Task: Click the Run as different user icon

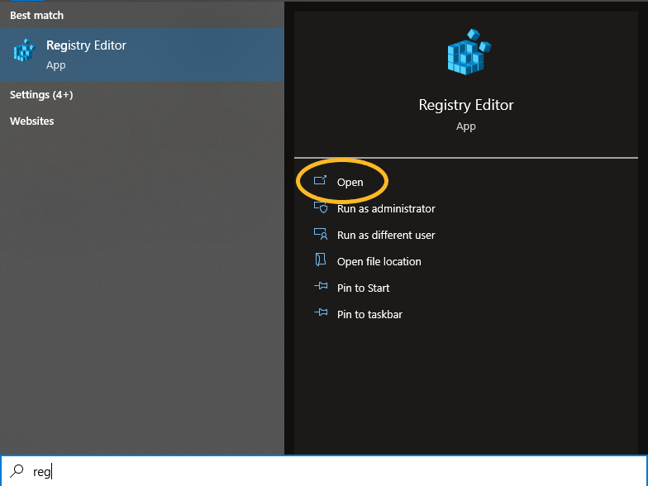Action: click(x=321, y=233)
